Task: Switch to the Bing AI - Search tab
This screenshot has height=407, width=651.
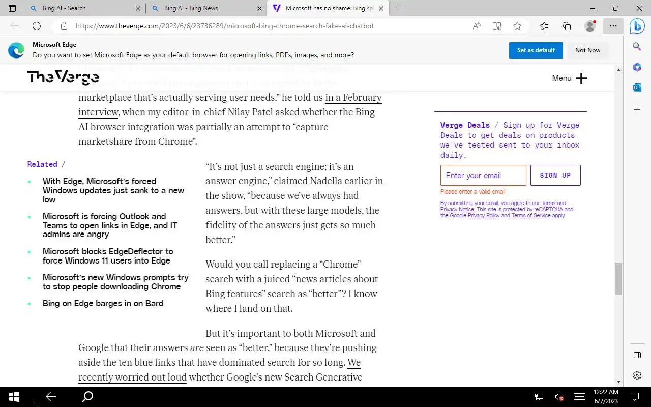Action: [84, 8]
